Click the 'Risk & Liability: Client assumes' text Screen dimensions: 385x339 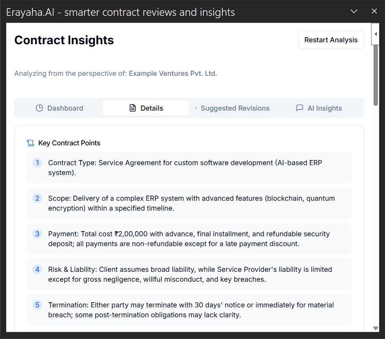pyautogui.click(x=190, y=274)
